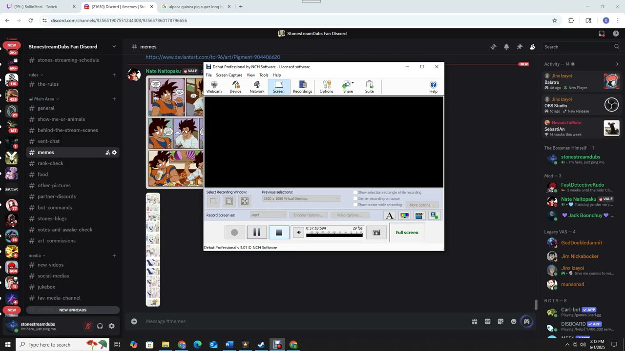Viewport: 625px width, 351px height.
Task: Open the Recordings list
Action: (302, 87)
